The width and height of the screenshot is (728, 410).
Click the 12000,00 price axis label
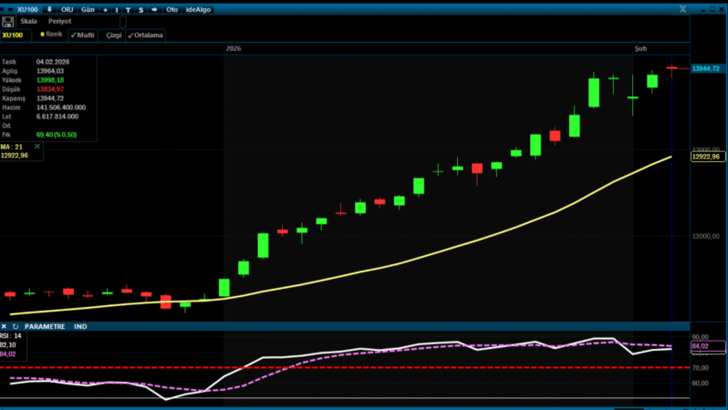706,236
